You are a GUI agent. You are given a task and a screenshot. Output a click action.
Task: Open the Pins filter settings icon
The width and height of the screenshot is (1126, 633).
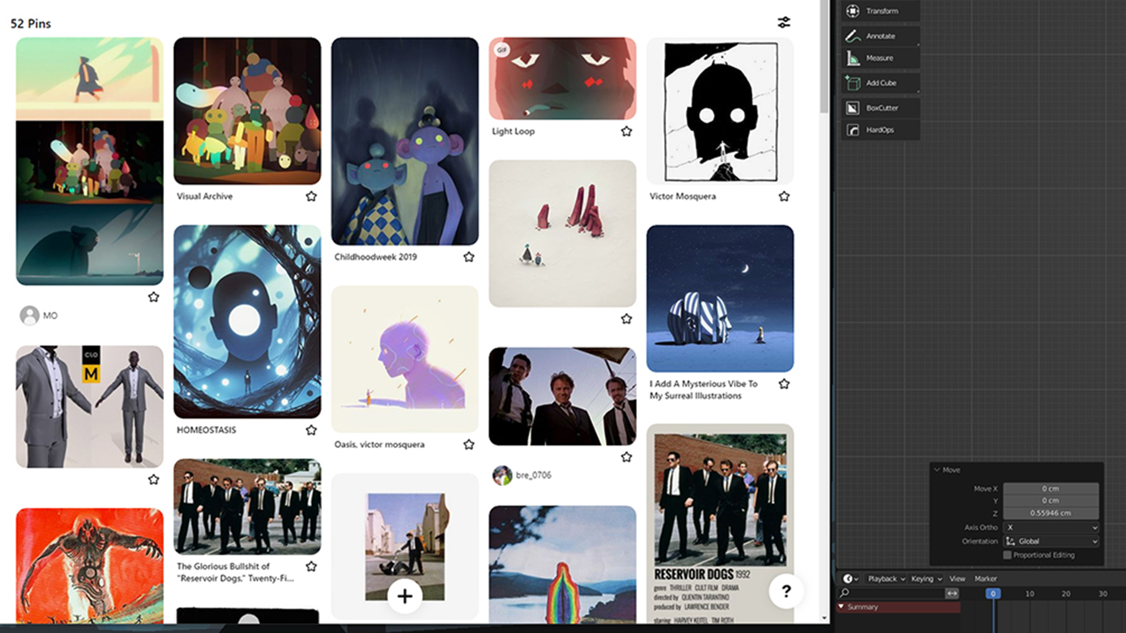pos(784,22)
